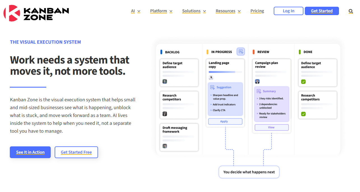Select the Campaign plan review card title
This screenshot has height=192, width=360.
pyautogui.click(x=266, y=65)
